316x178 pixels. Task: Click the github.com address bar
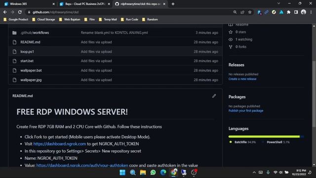(129, 12)
